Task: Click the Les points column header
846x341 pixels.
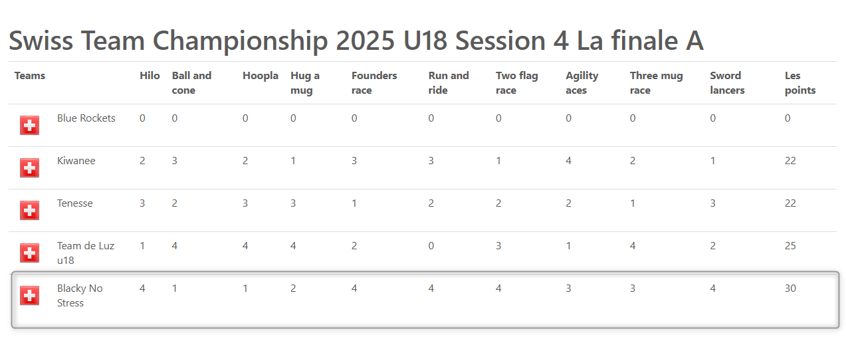Action: 800,83
